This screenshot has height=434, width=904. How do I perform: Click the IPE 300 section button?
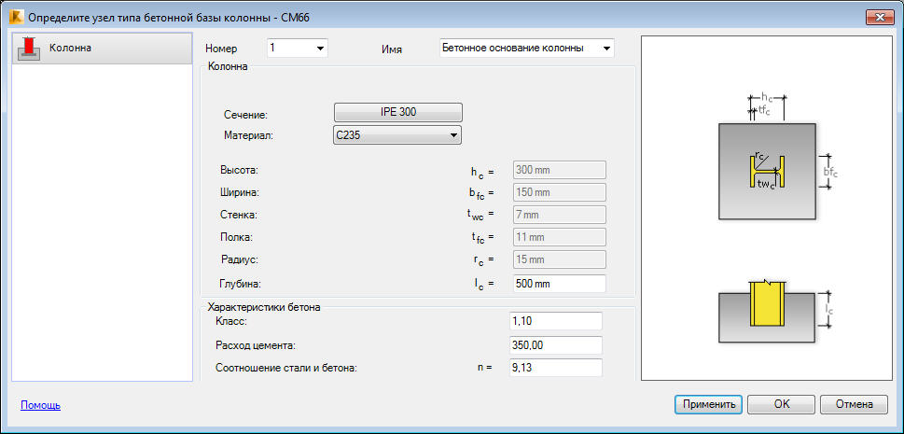[398, 112]
